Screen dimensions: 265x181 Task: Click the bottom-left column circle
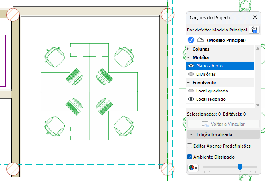tap(13, 169)
